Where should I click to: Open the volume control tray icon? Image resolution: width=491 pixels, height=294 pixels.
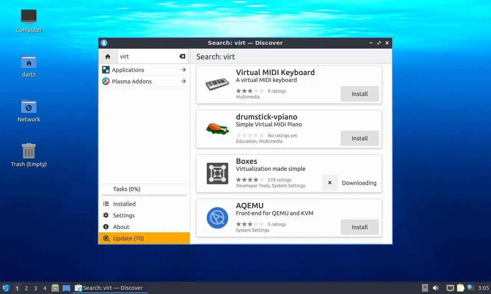click(x=436, y=288)
